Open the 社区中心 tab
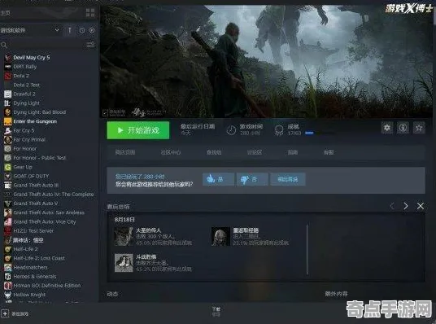Viewport: 436px width, 324px height. 171,152
